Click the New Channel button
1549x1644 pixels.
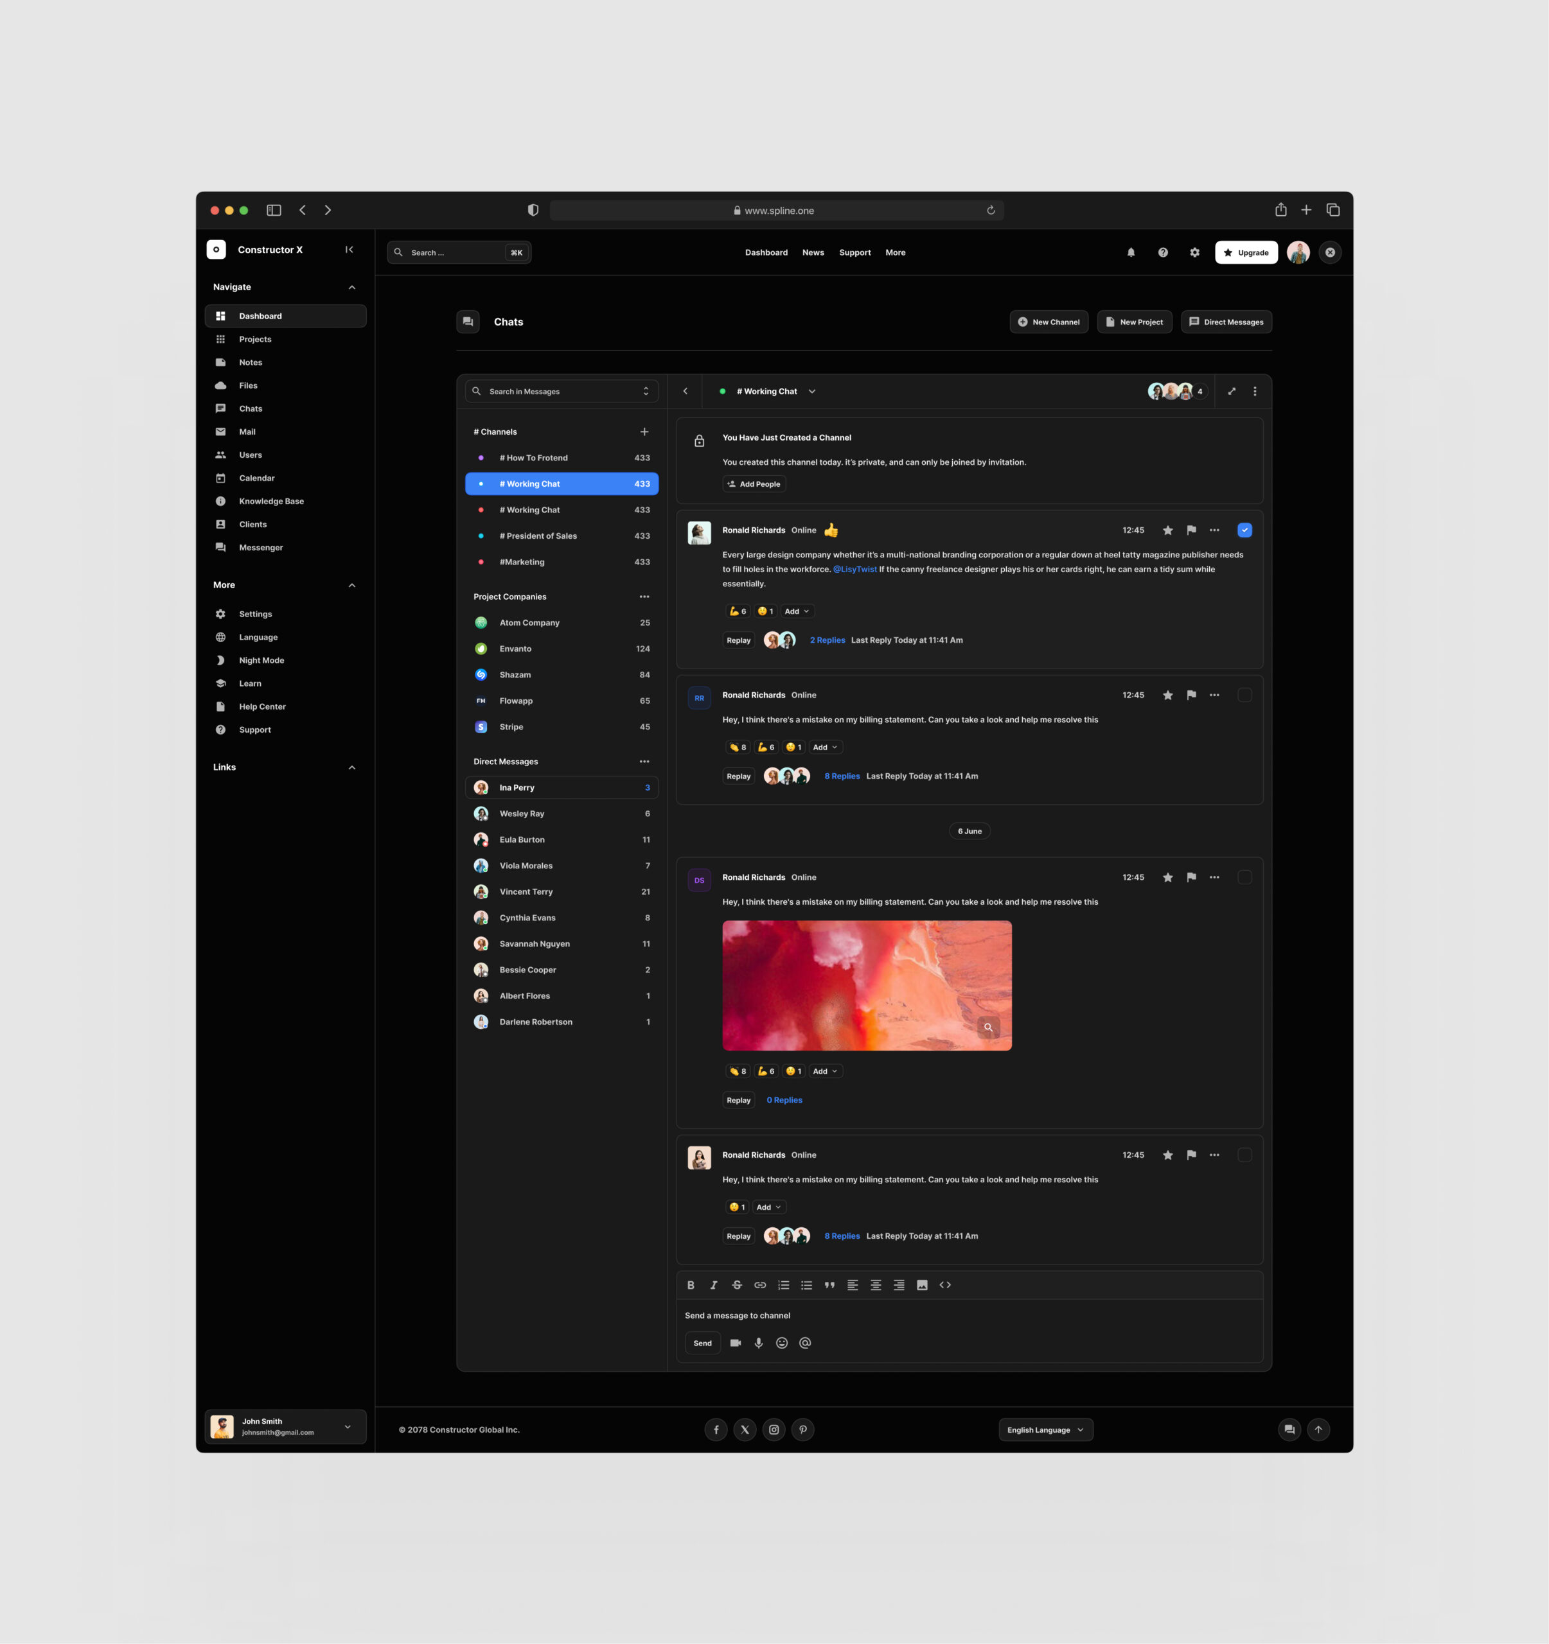click(1049, 322)
